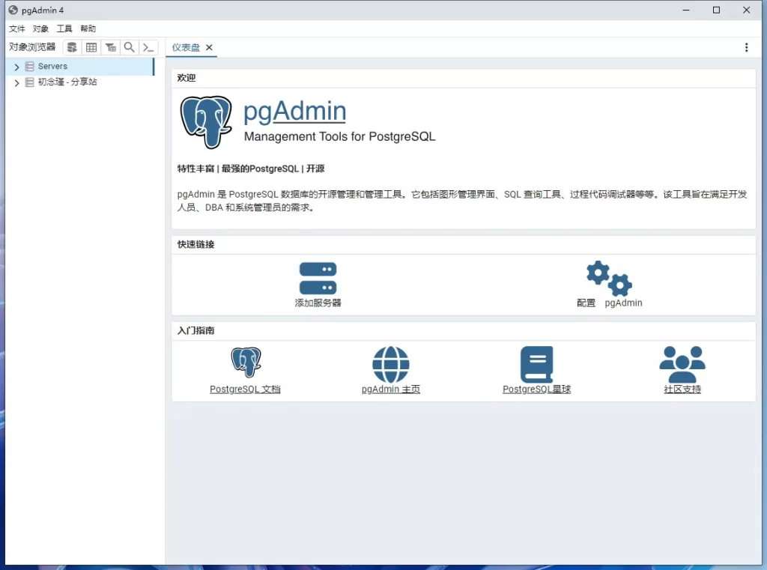Select 初念瑾 - 分享站 tree item
767x570 pixels.
pyautogui.click(x=67, y=82)
